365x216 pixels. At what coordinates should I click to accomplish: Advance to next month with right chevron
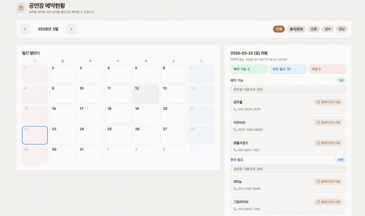(x=71, y=29)
